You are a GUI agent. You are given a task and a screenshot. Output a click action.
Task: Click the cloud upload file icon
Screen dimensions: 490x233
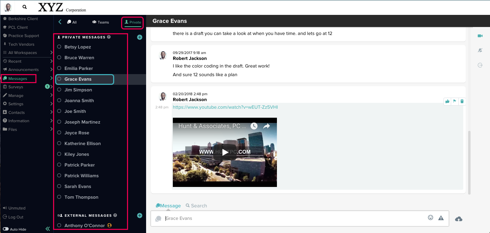tap(458, 219)
